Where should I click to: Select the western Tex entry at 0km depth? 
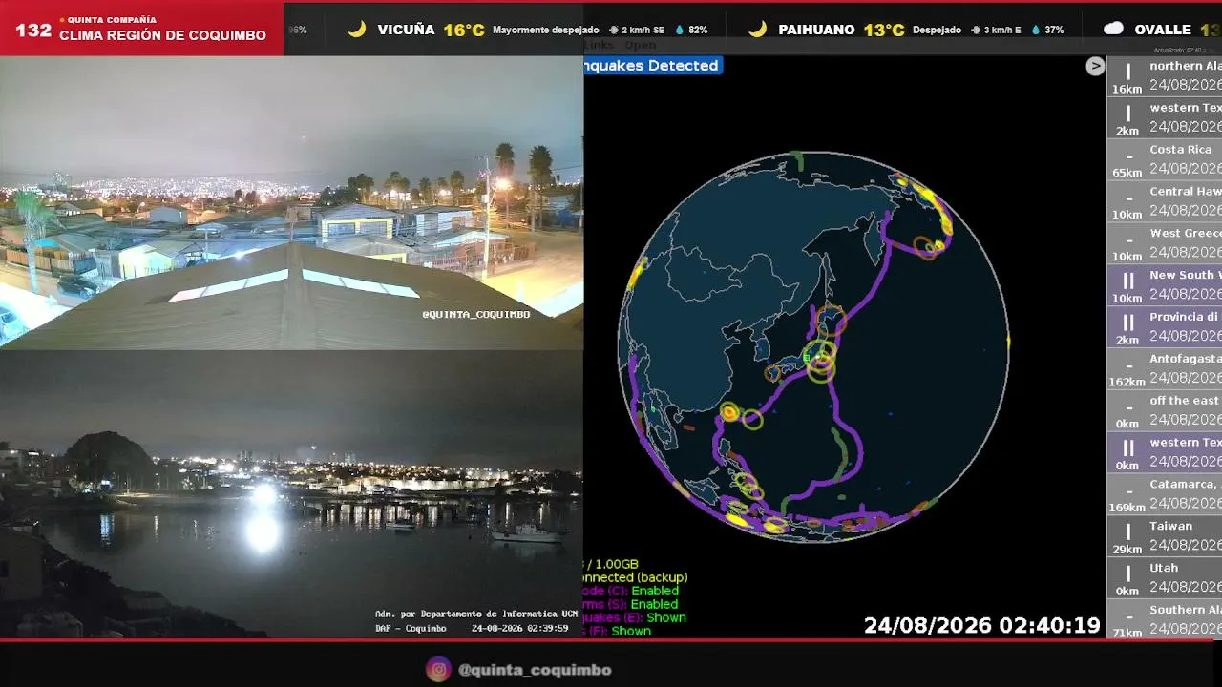pos(1165,454)
